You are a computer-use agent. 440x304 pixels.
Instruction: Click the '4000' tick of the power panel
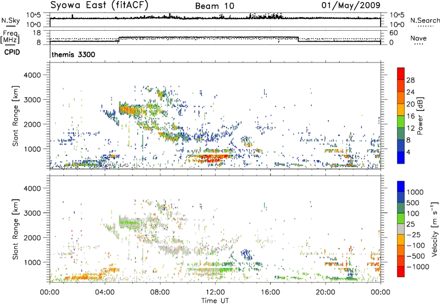coord(32,75)
